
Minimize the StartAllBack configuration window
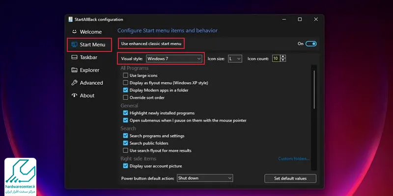[x=283, y=20]
